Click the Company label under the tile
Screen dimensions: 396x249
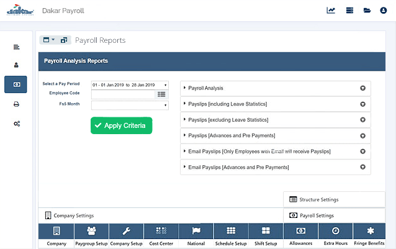(x=56, y=243)
